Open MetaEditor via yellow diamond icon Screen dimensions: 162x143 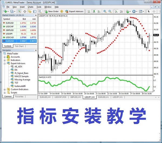pos(62,11)
